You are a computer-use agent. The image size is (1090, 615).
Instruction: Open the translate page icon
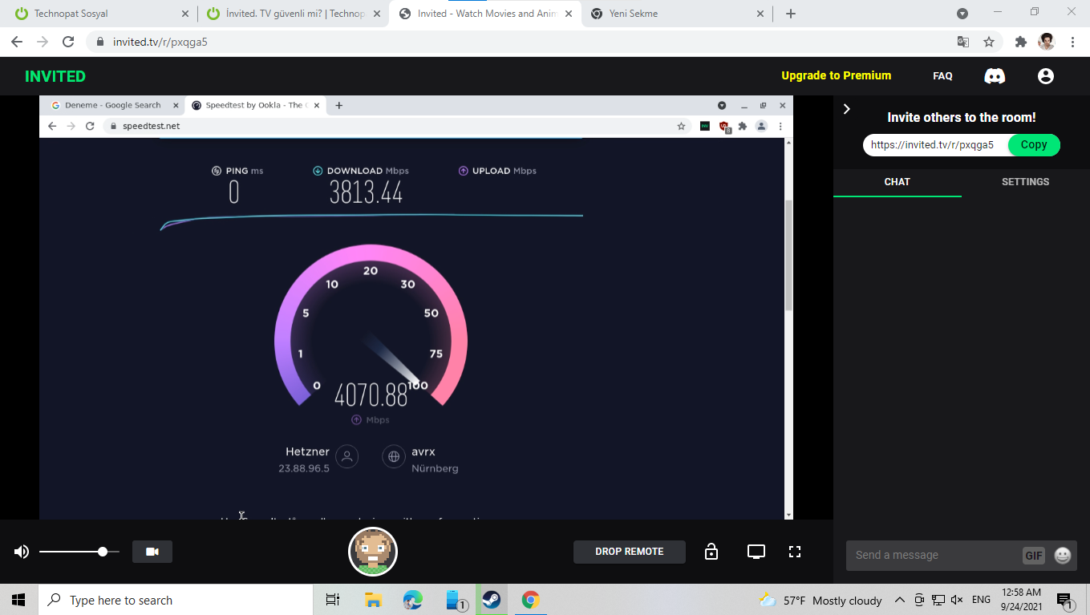963,42
